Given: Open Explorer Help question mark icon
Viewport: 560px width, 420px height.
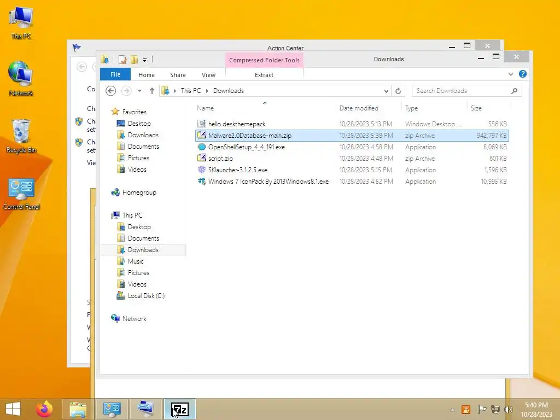Looking at the screenshot, I should [522, 74].
